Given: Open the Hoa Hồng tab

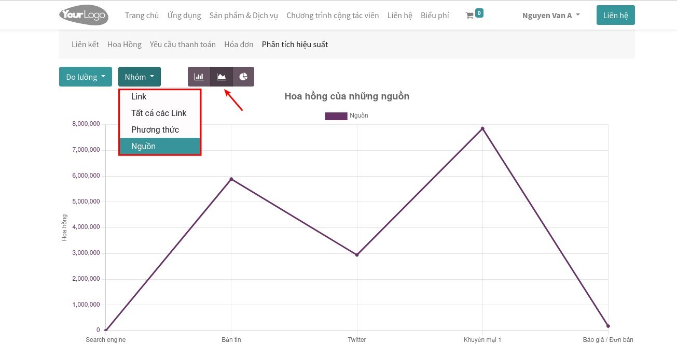Looking at the screenshot, I should tap(125, 44).
